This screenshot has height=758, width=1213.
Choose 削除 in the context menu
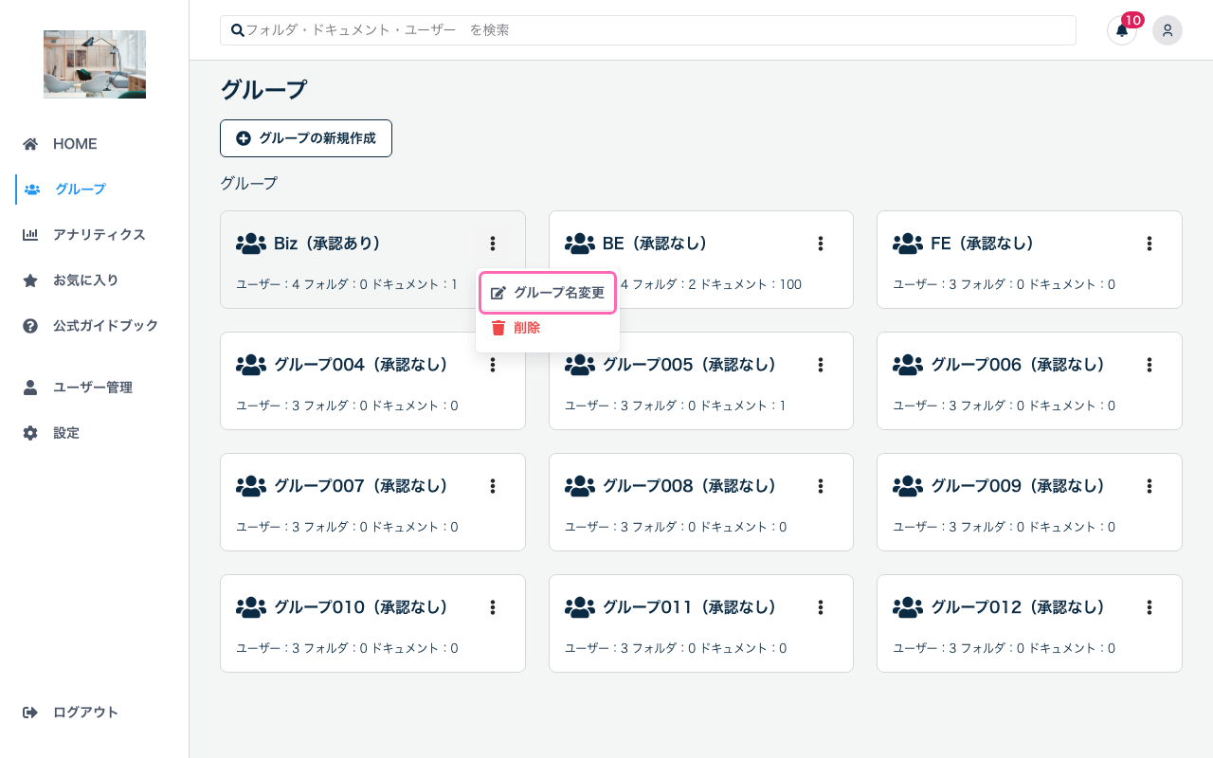(527, 328)
